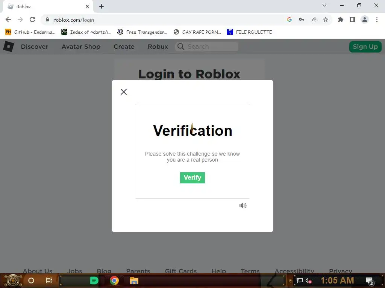Open the green notes app on taskbar
The image size is (385, 288).
[94, 280]
